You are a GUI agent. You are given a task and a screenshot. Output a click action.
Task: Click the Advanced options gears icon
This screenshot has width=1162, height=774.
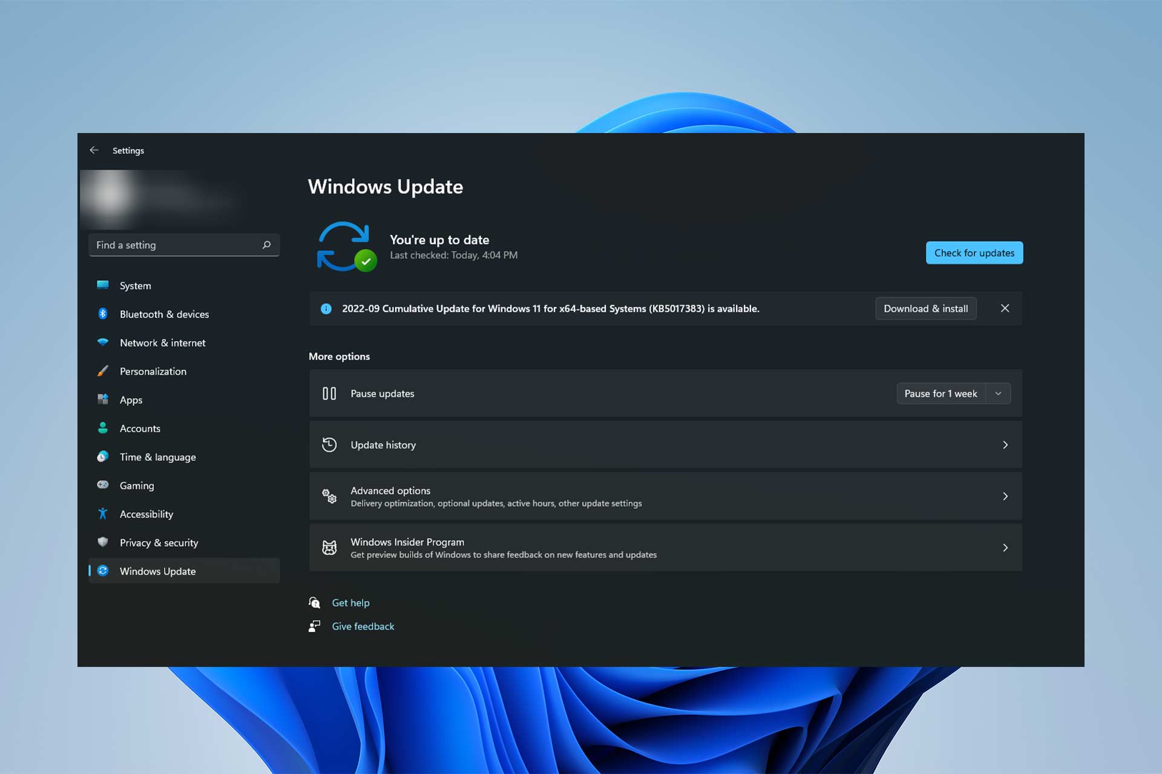pos(329,496)
